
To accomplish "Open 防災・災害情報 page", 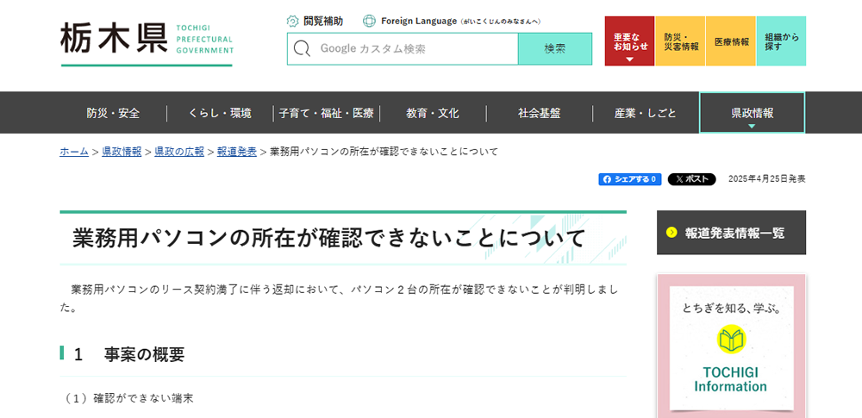I will click(x=680, y=41).
